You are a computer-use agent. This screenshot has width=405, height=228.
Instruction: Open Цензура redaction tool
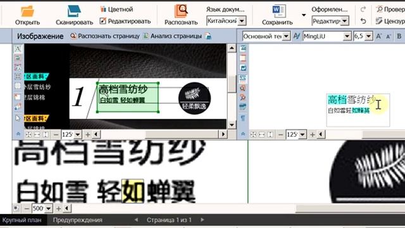[x=390, y=21]
